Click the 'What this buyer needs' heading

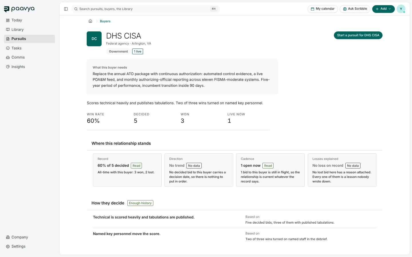(x=110, y=68)
